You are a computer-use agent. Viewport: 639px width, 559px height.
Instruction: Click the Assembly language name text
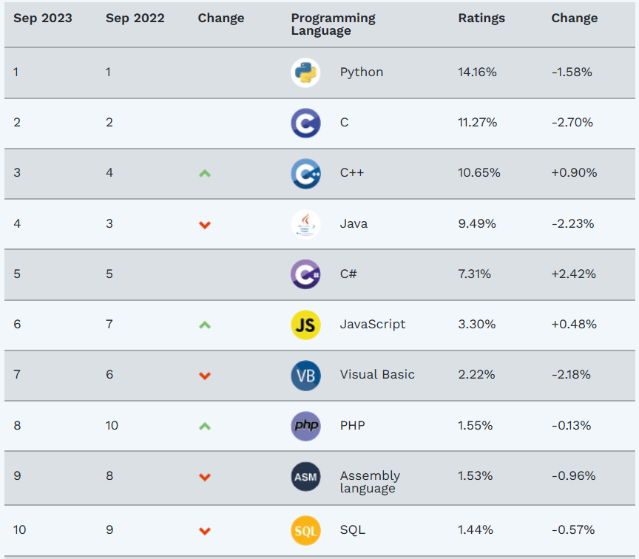(370, 481)
